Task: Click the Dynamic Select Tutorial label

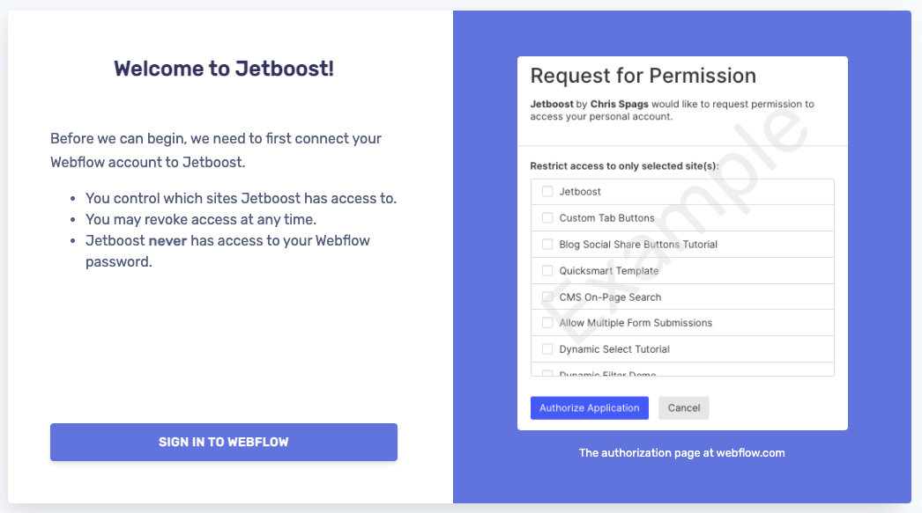Action: coord(614,349)
